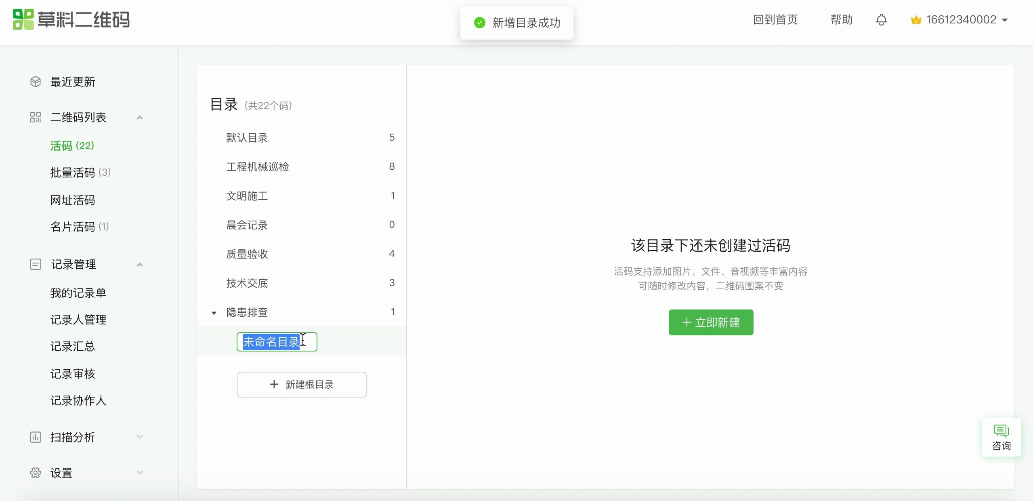Open the 帮助 link
This screenshot has width=1033, height=501.
tap(842, 20)
